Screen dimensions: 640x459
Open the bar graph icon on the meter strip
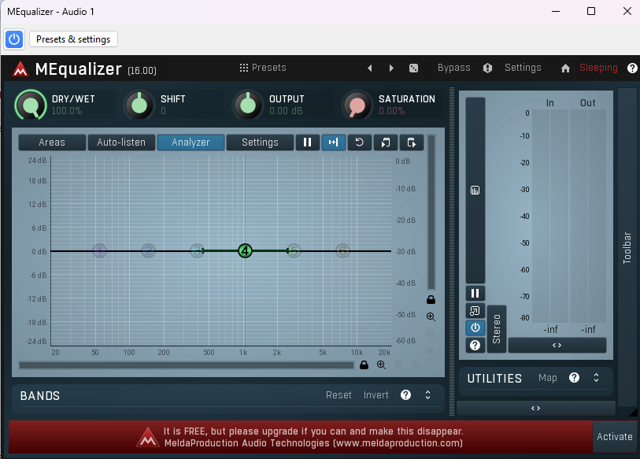pyautogui.click(x=475, y=190)
